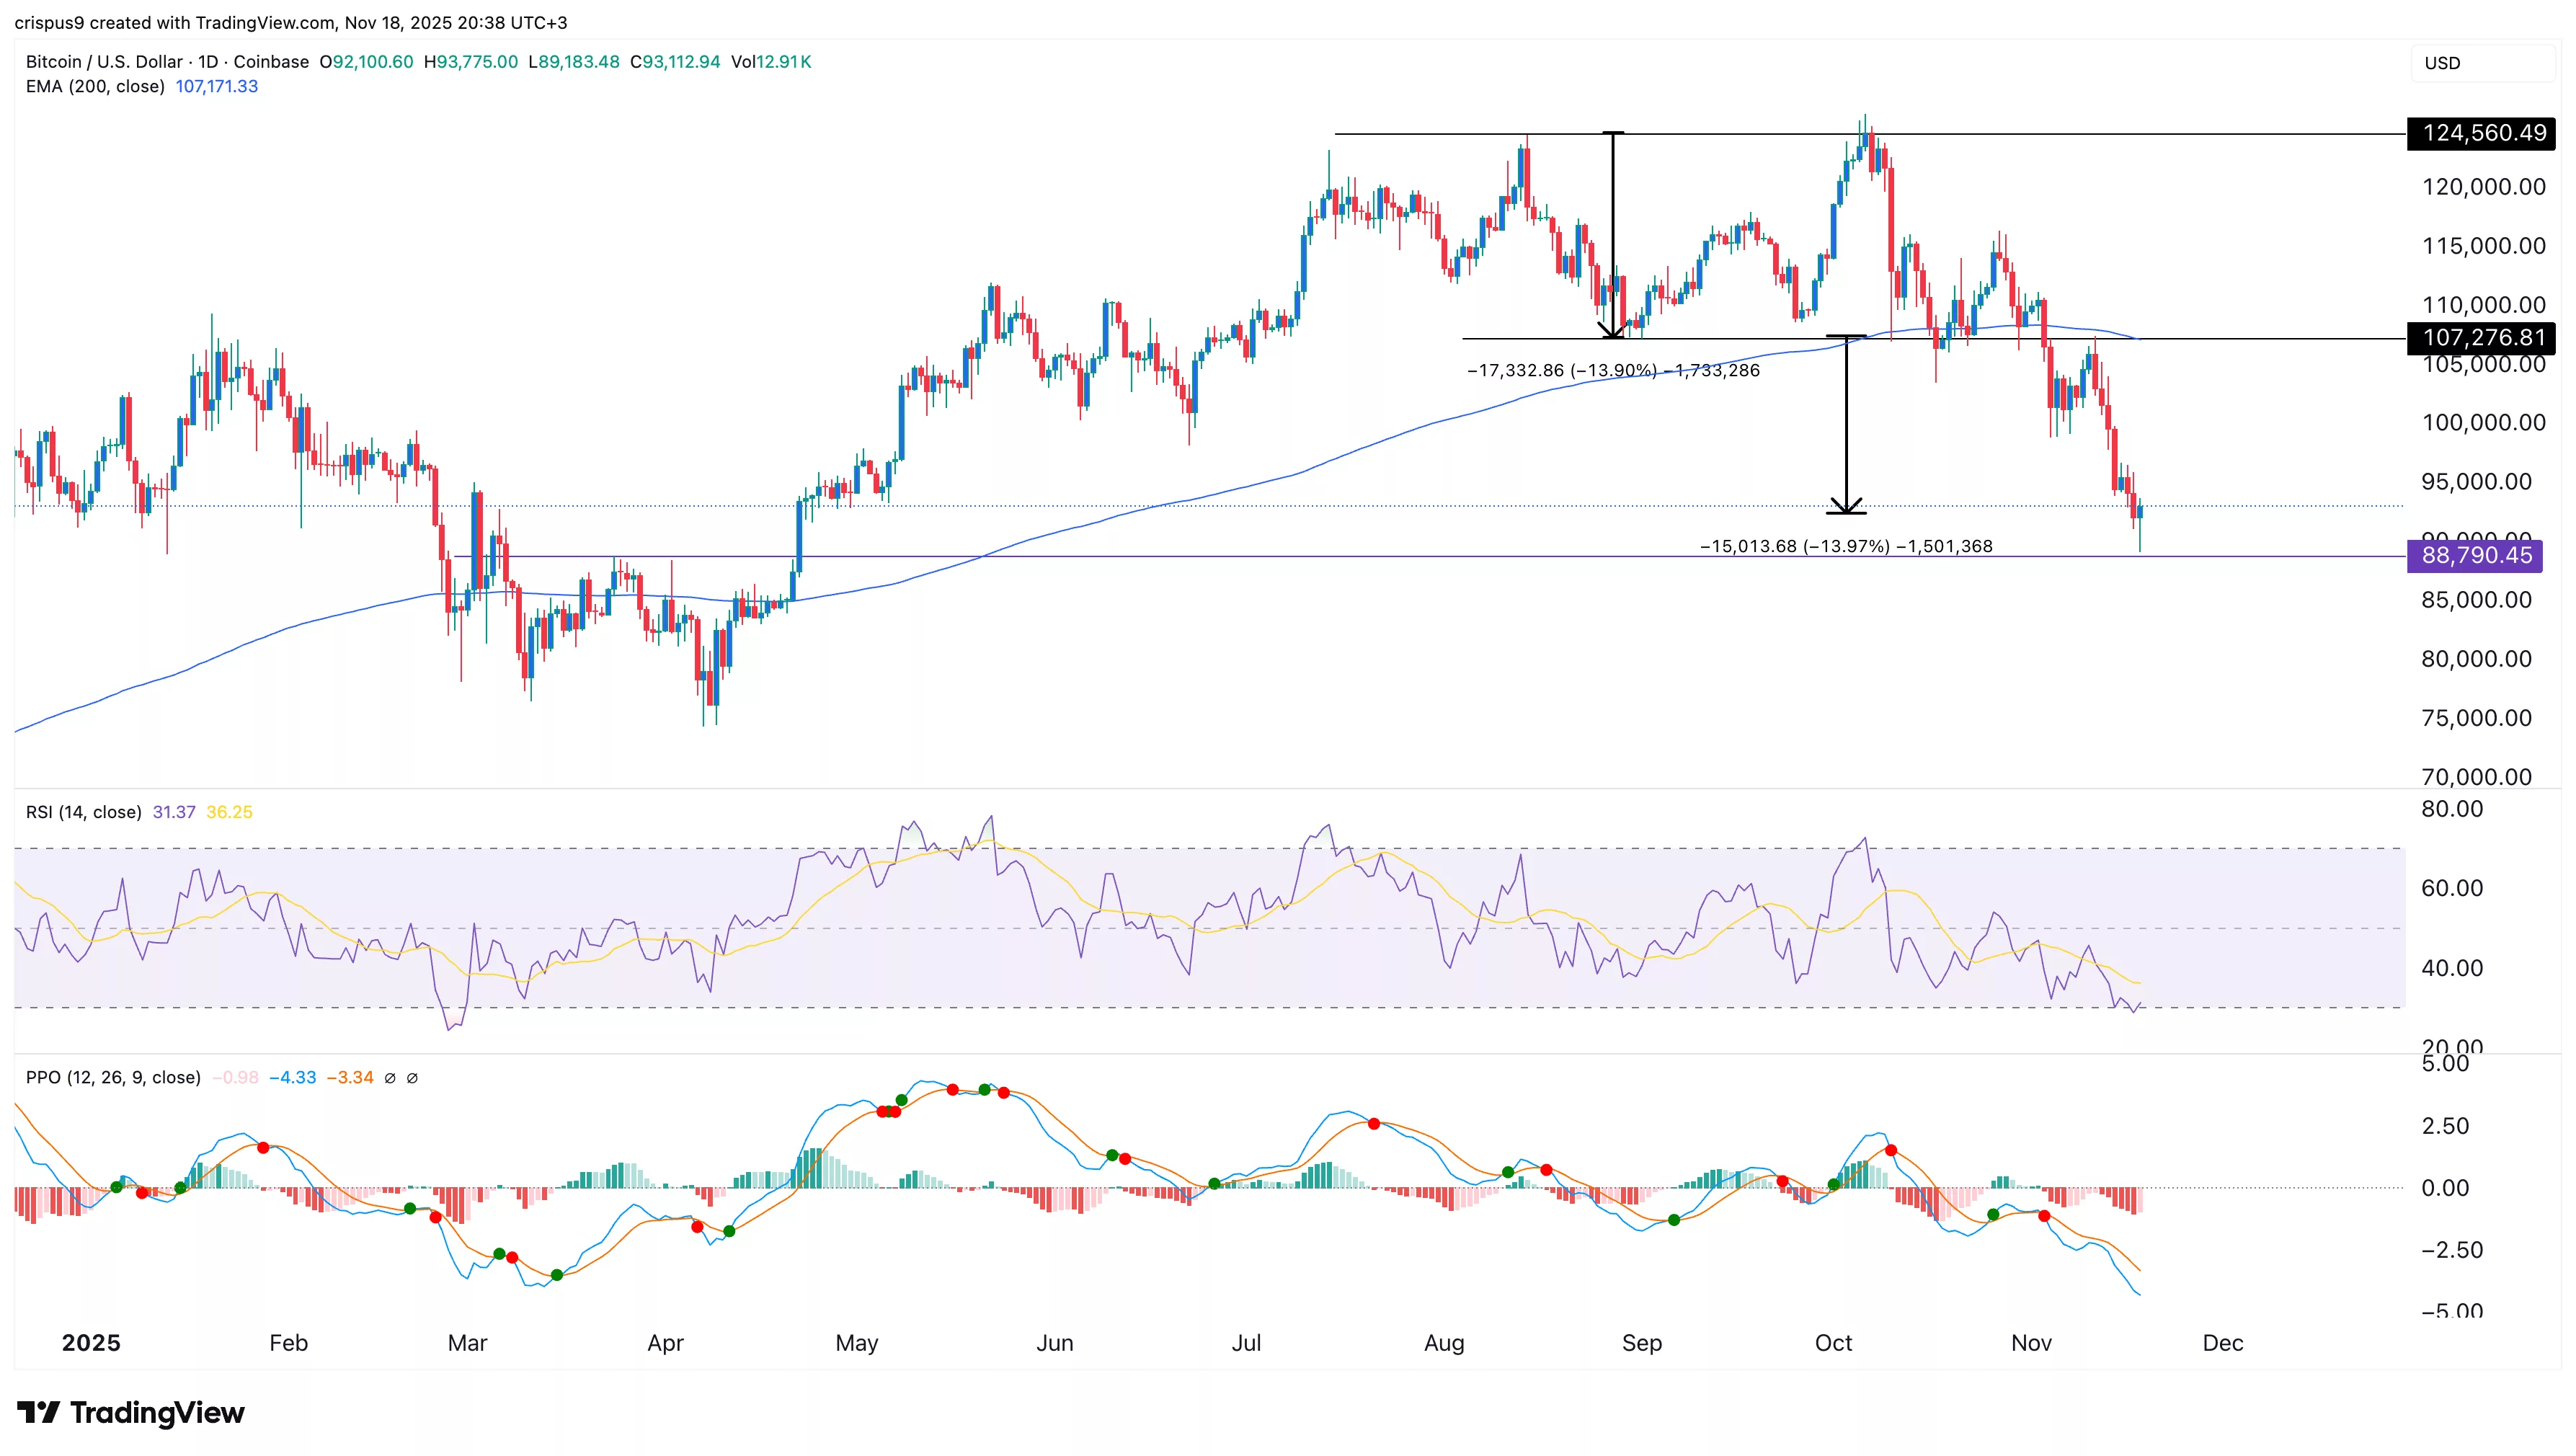
Task: Click the downward arrowhead near the −13.97% label
Action: pos(1846,505)
